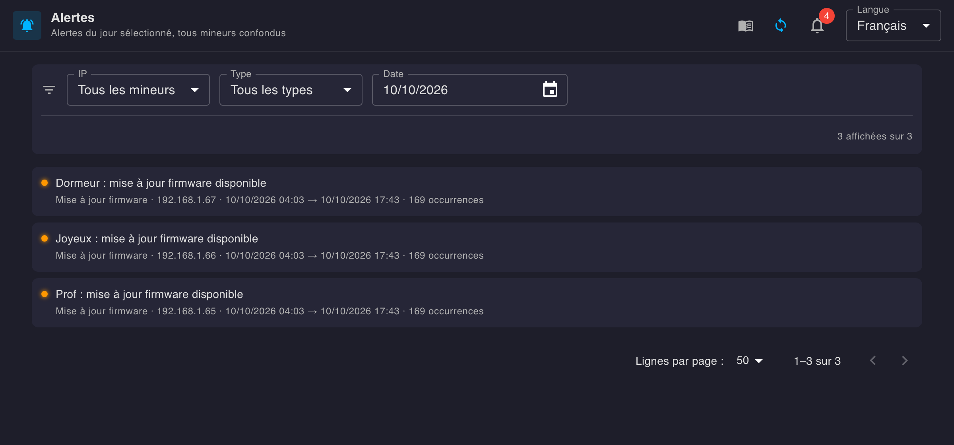954x445 pixels.
Task: Click the Alertes page title
Action: pos(73,17)
